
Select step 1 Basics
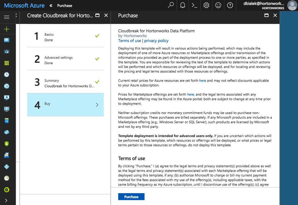pos(65,37)
